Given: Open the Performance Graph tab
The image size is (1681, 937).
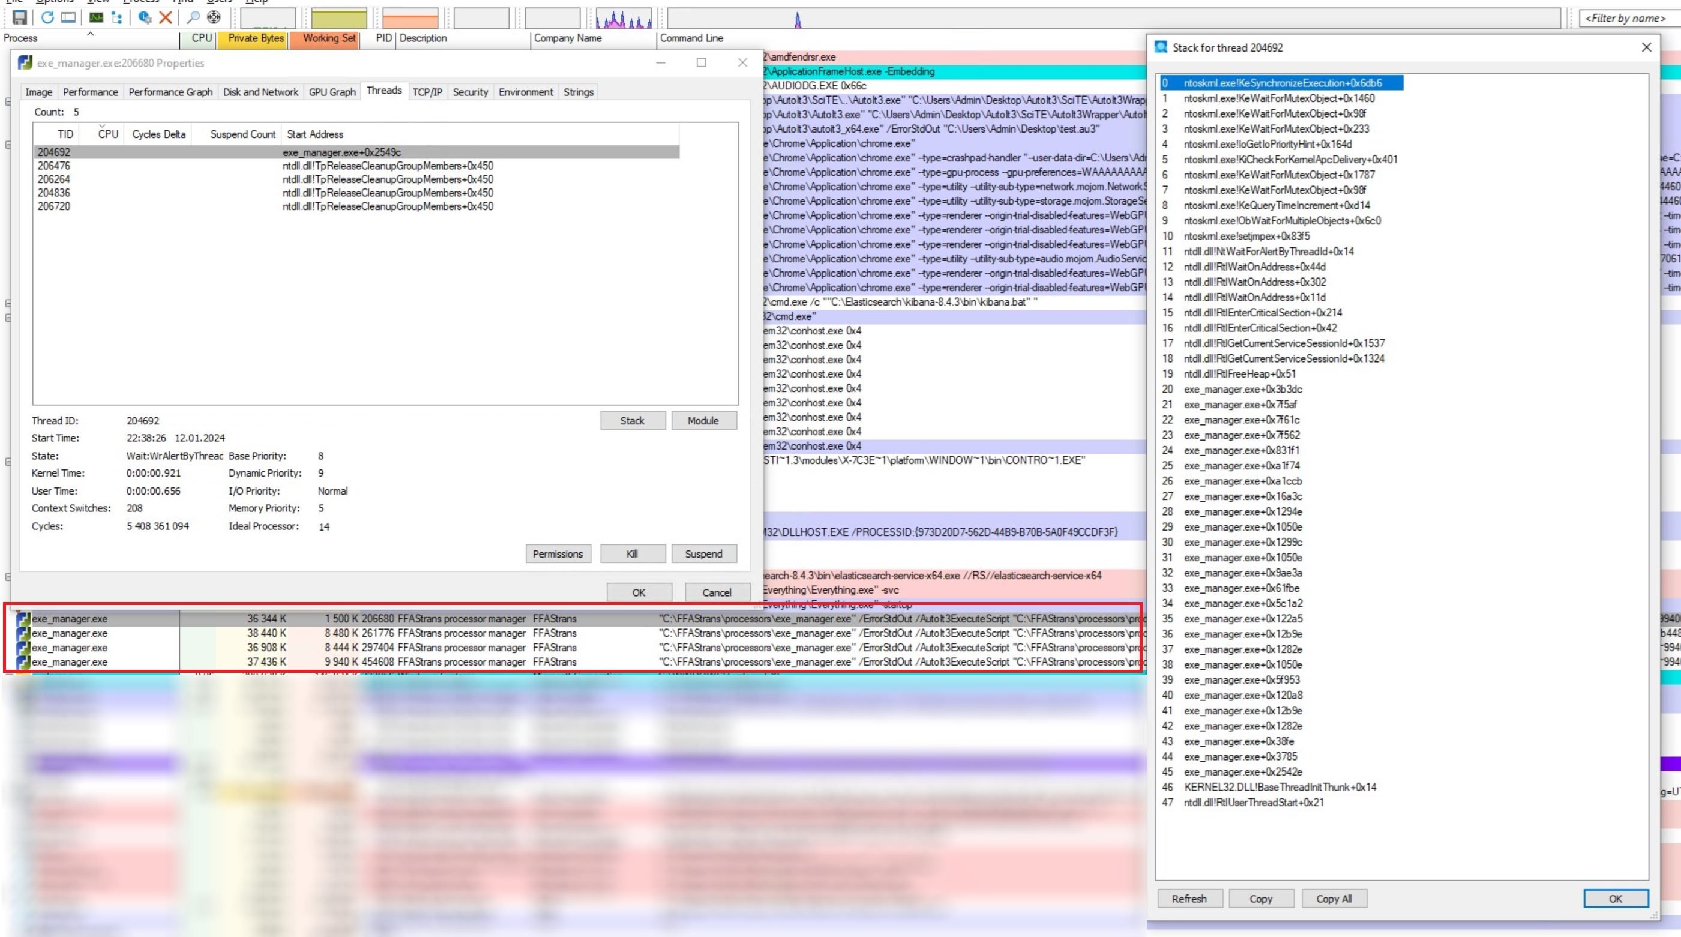Looking at the screenshot, I should click(x=170, y=92).
